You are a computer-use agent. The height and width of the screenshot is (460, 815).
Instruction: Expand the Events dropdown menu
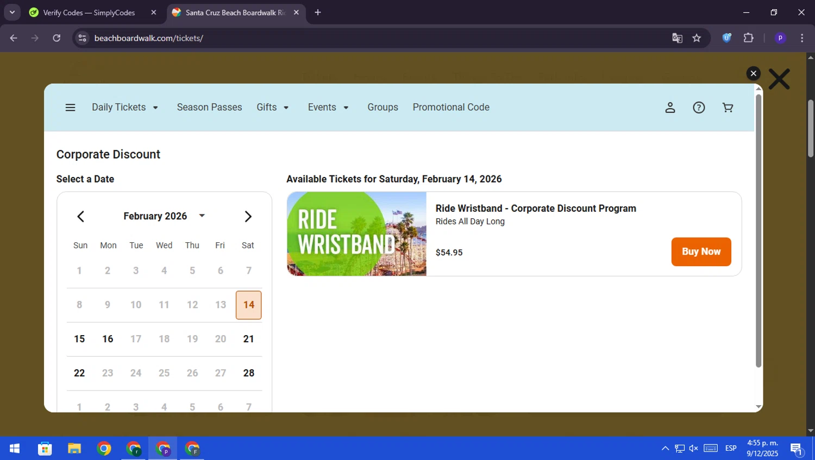tap(328, 108)
